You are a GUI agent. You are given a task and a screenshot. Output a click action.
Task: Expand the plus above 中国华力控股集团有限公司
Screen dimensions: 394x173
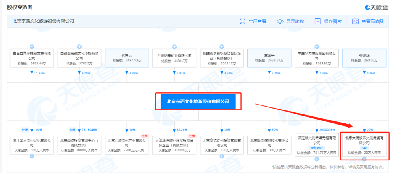[x=317, y=47]
